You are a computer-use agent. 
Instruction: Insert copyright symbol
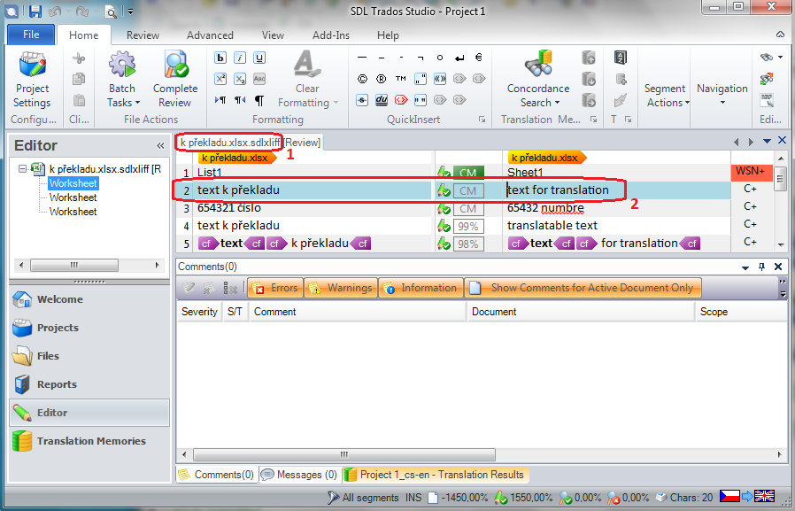362,79
